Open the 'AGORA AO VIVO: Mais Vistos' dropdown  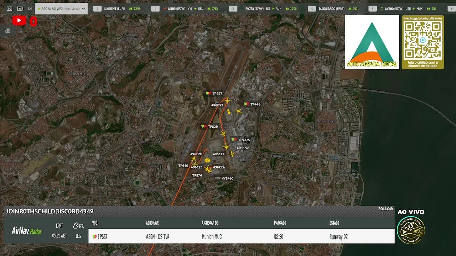61,9
